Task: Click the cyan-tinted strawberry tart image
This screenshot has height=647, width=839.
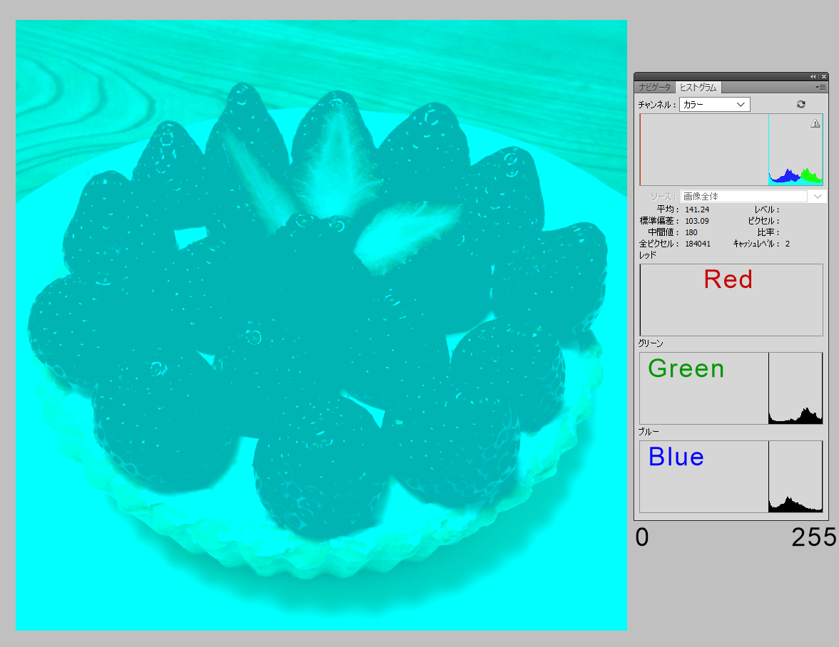Action: [321, 325]
